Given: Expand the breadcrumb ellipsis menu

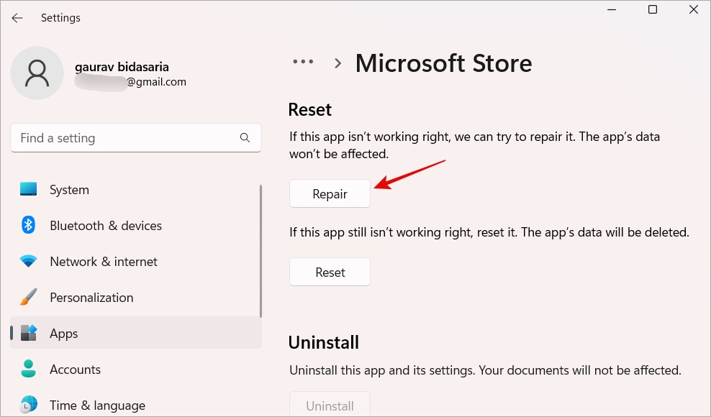Looking at the screenshot, I should point(303,63).
